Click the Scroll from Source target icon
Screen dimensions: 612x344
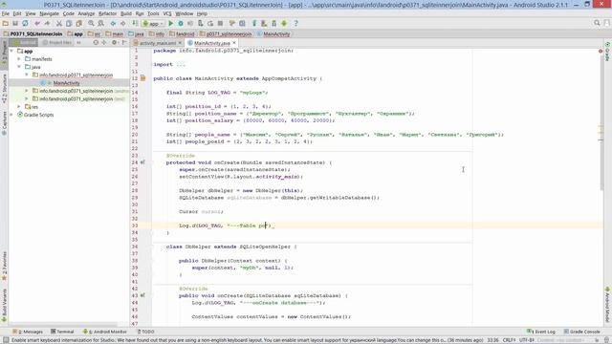click(96, 42)
